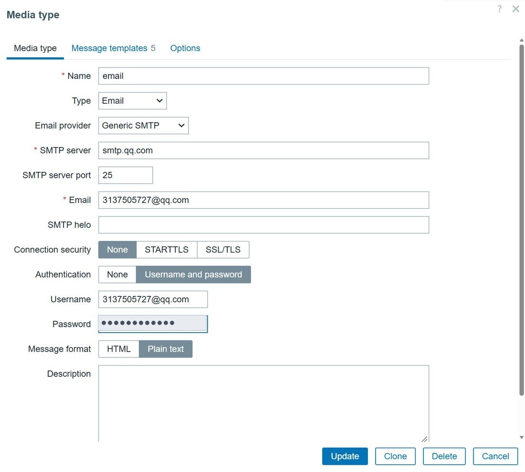This screenshot has height=472, width=525.
Task: Switch message format to HTML
Action: pyautogui.click(x=119, y=349)
